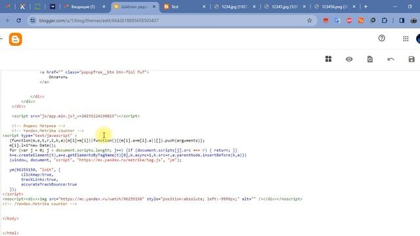Image resolution: width=420 pixels, height=236 pixels.
Task: Open a new browser tab
Action: 366,7
